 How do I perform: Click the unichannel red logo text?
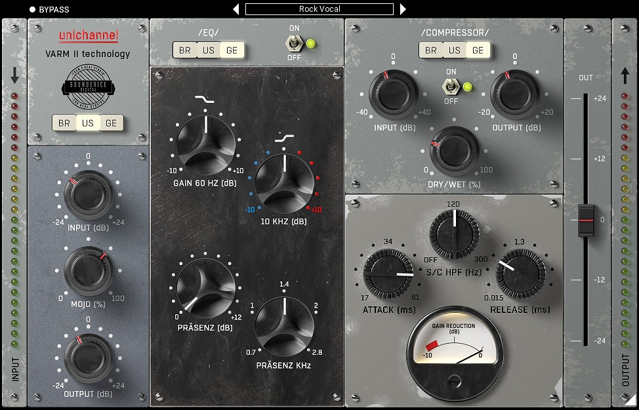[x=88, y=37]
